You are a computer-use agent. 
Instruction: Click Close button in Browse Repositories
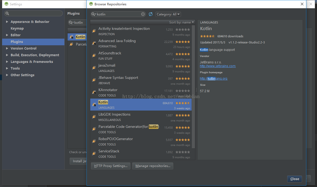pyautogui.click(x=295, y=179)
